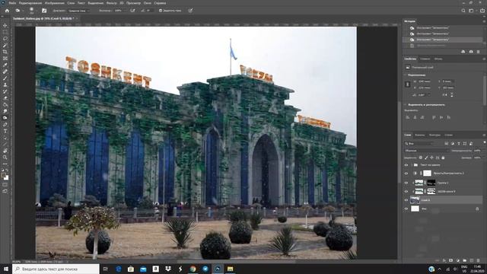This screenshot has width=487, height=274.
Task: Select the Rectangular Marquee tool
Action: click(5, 32)
